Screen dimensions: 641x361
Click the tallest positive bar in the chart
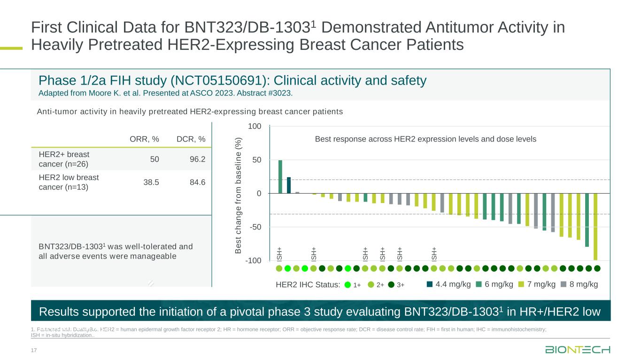[x=280, y=177]
